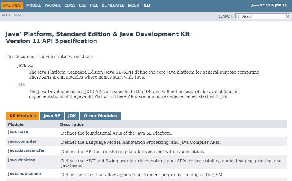Click the magnifier icon in search box
The height and width of the screenshot is (181, 292).
click(x=238, y=16)
